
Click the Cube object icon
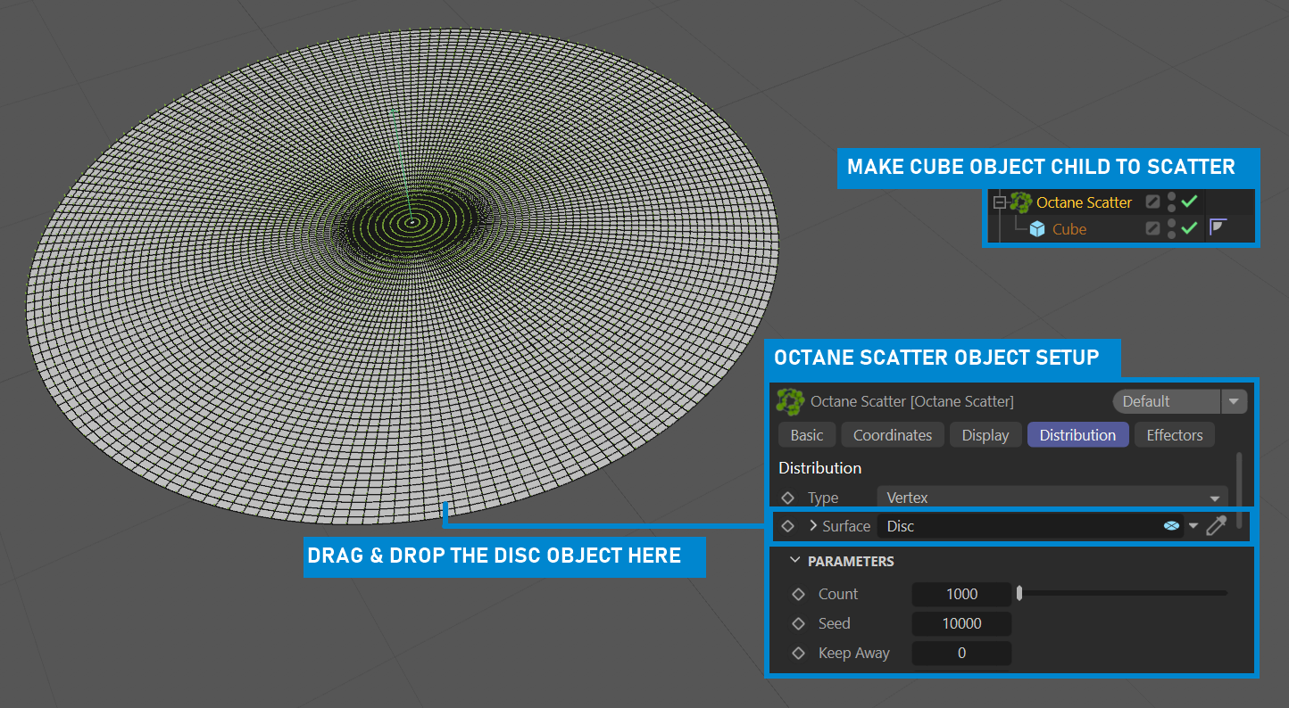point(1037,229)
